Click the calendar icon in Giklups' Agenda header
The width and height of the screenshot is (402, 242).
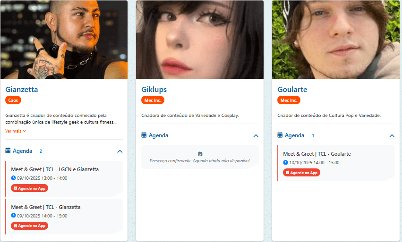point(144,135)
